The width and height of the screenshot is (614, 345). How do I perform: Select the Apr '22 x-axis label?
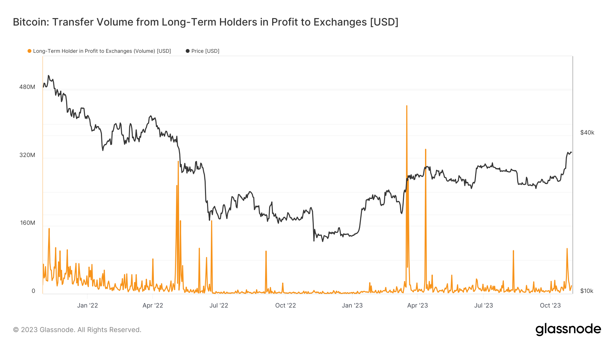tap(153, 305)
